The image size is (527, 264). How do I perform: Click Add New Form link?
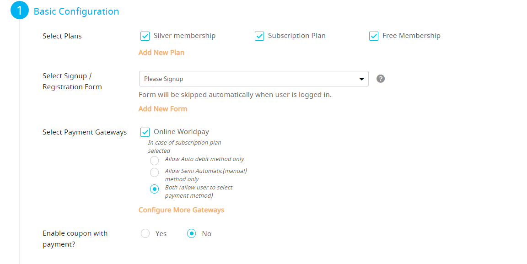click(163, 108)
